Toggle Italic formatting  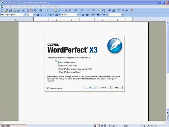coord(41,15)
